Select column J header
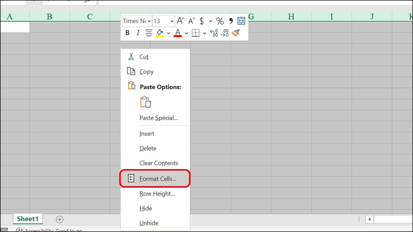 [x=372, y=16]
